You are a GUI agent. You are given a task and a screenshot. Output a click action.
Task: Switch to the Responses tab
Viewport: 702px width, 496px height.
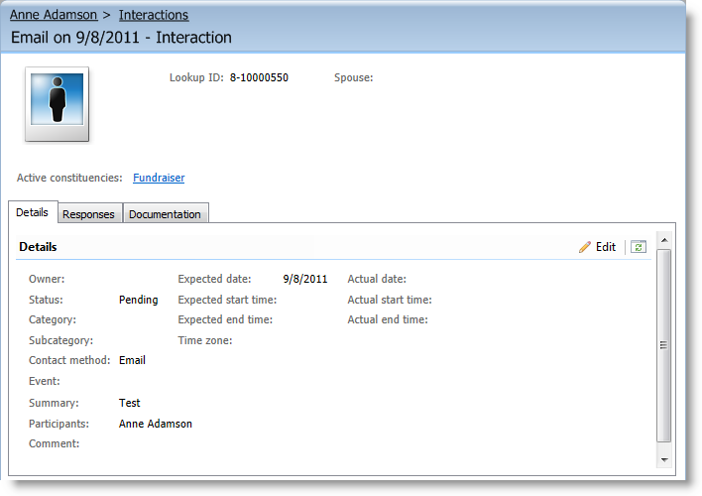tap(89, 214)
